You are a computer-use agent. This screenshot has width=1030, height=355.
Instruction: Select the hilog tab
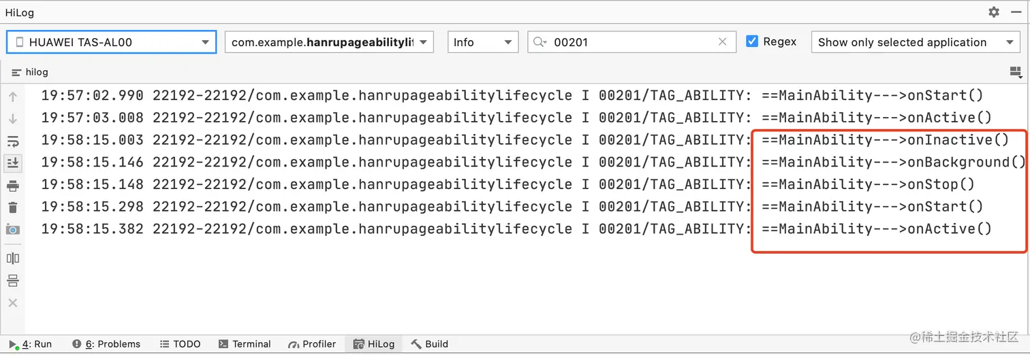[30, 72]
